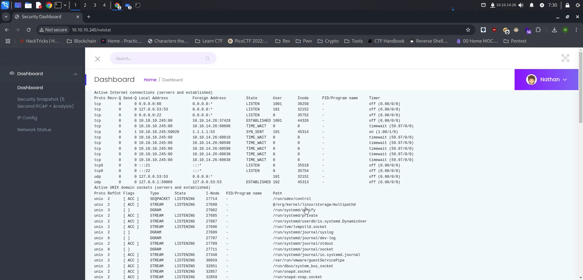583x280 pixels.
Task: Click the fullscreen expand icon
Action: pos(565,58)
